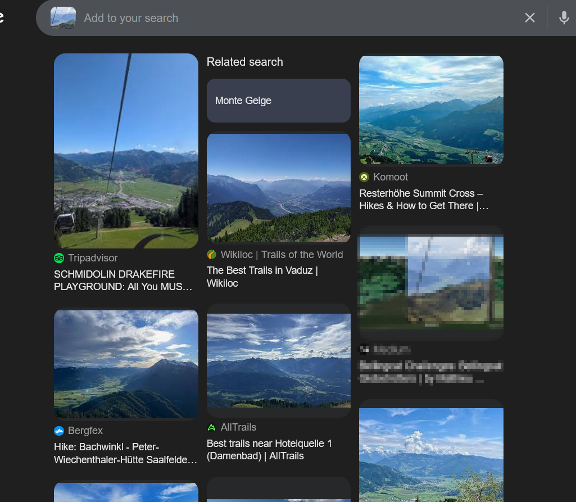
Task: Click the AllTrails source logo icon
Action: click(x=212, y=427)
